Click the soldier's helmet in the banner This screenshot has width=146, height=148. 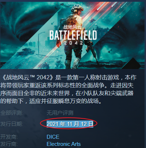point(76,8)
